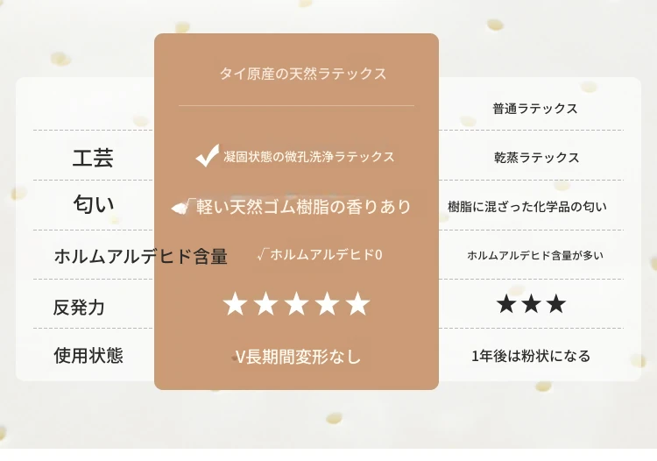Click the middle black star rating
Screen dimensions: 657x461
532,303
